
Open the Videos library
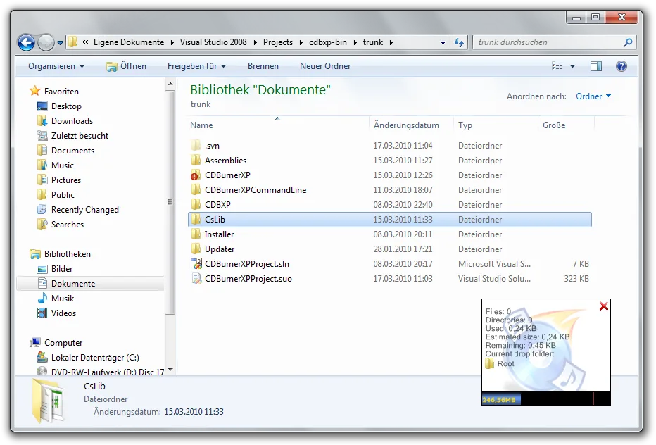(x=56, y=313)
